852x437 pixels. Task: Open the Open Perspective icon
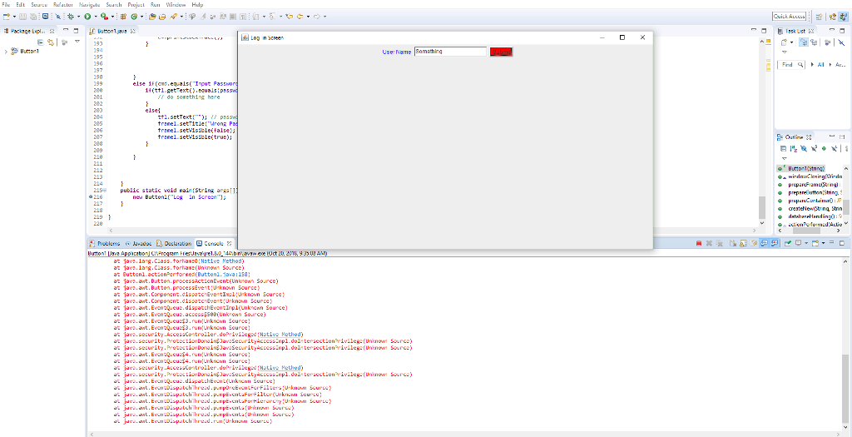819,17
